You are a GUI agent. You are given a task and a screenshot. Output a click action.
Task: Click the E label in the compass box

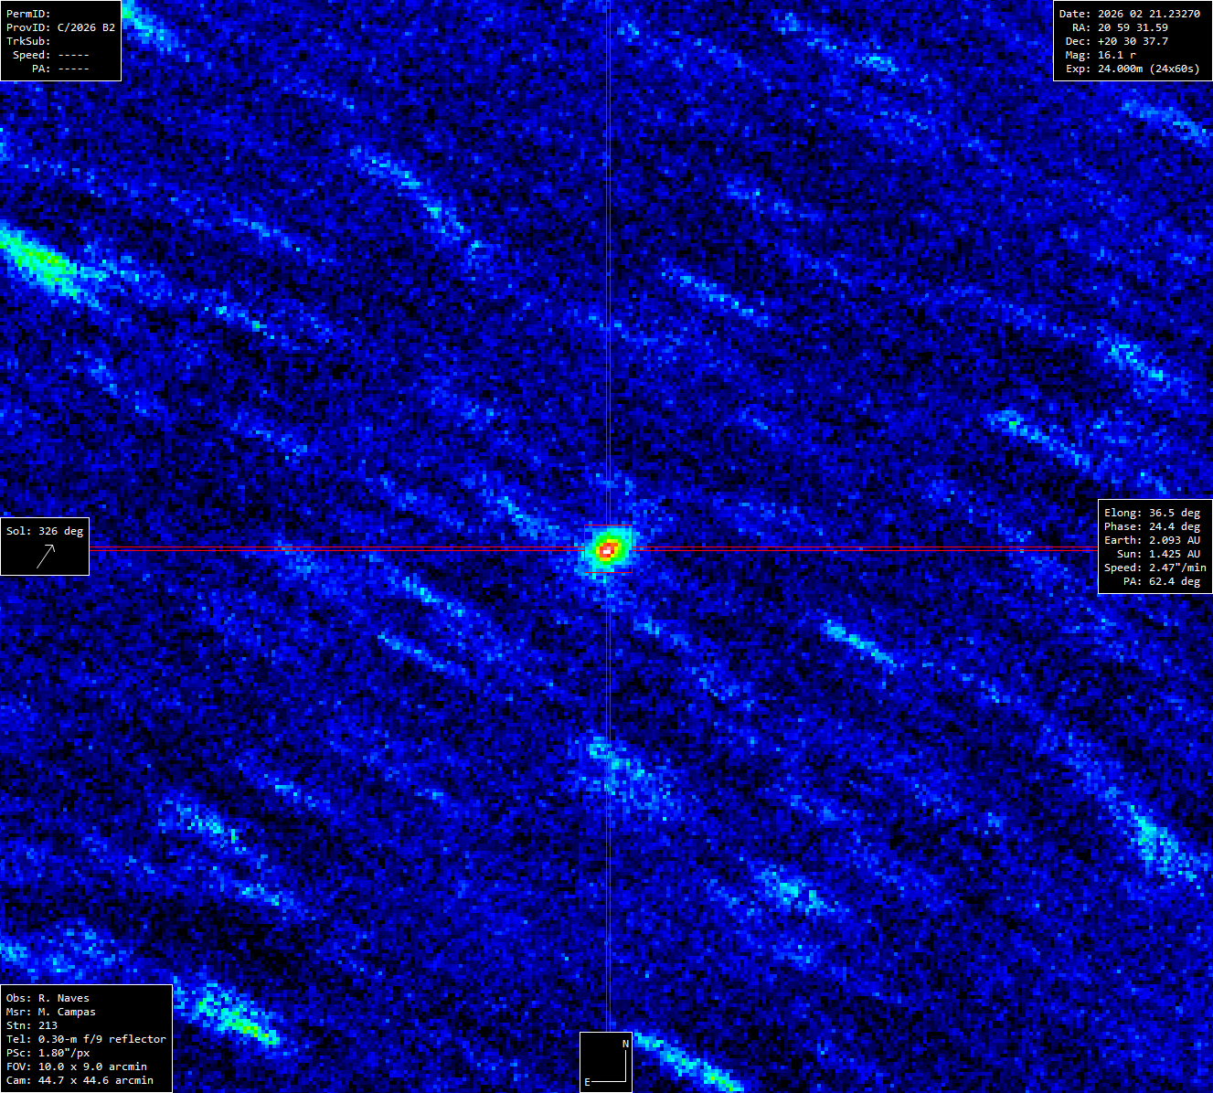(x=588, y=1082)
